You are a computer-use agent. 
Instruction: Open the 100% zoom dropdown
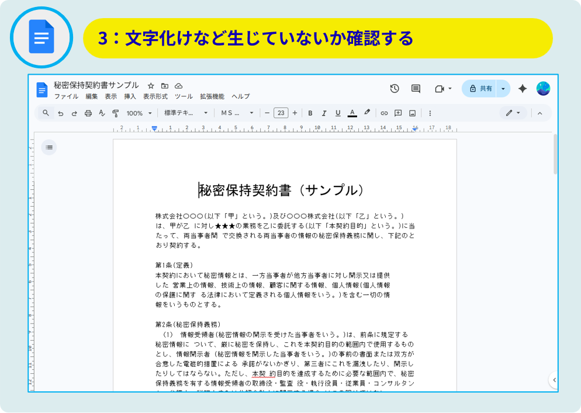coord(139,113)
